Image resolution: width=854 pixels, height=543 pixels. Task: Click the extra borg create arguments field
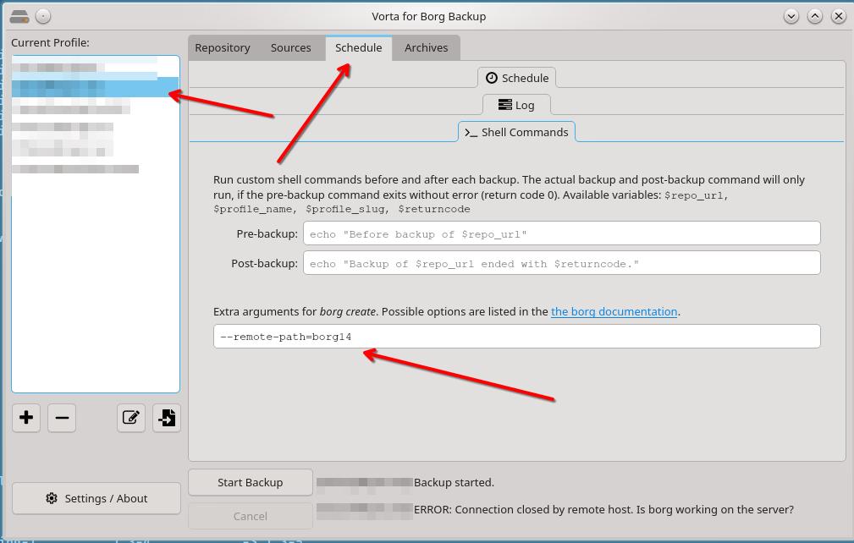517,337
